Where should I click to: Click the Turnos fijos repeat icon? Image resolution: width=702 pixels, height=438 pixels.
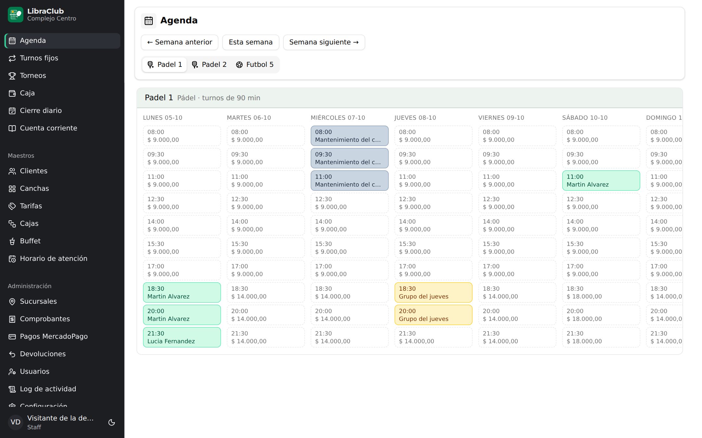12,58
